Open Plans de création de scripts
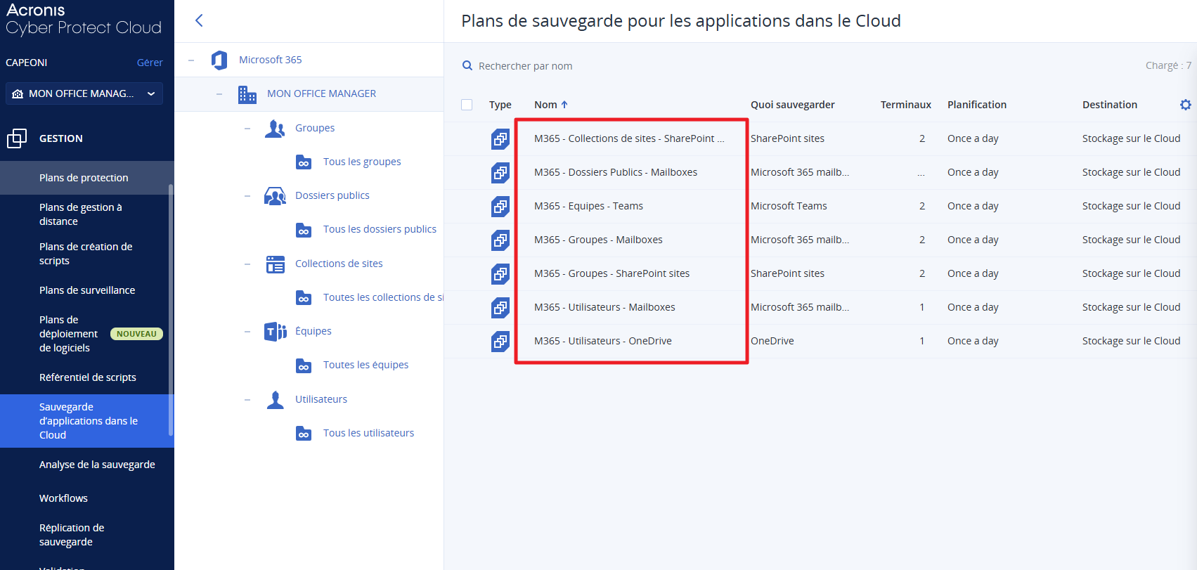 pyautogui.click(x=84, y=254)
